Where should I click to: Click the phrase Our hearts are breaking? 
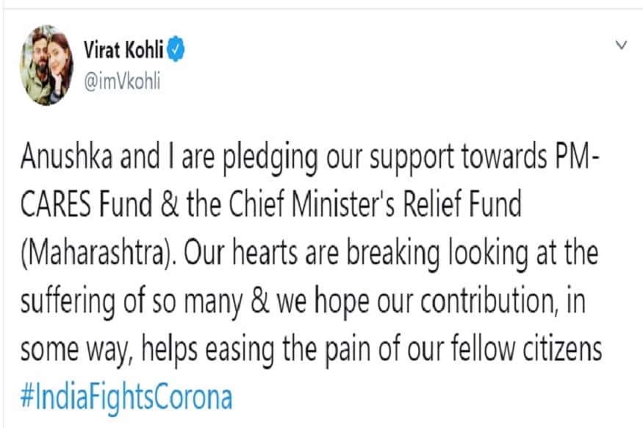point(312,253)
